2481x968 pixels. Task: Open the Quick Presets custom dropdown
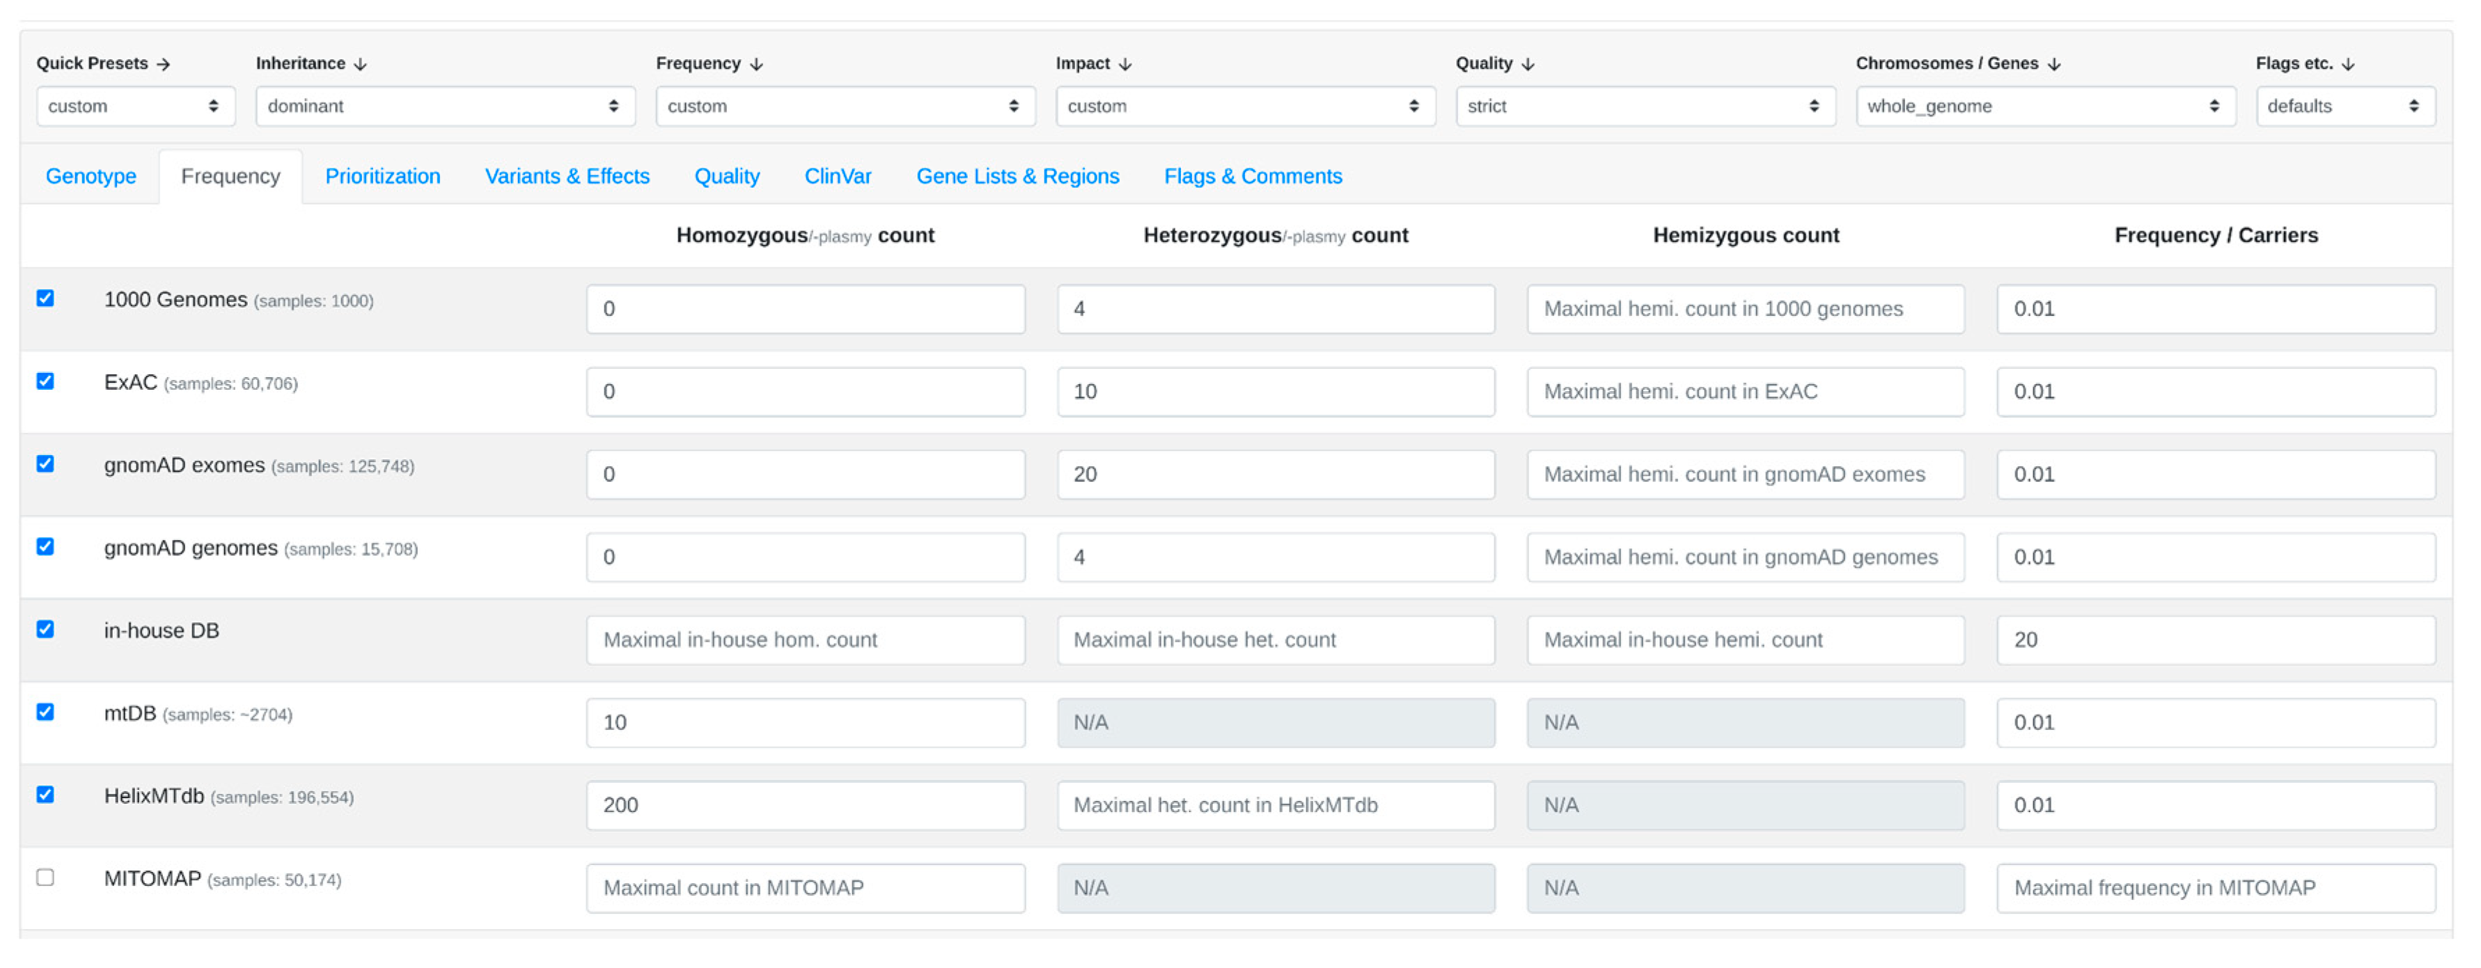[135, 106]
